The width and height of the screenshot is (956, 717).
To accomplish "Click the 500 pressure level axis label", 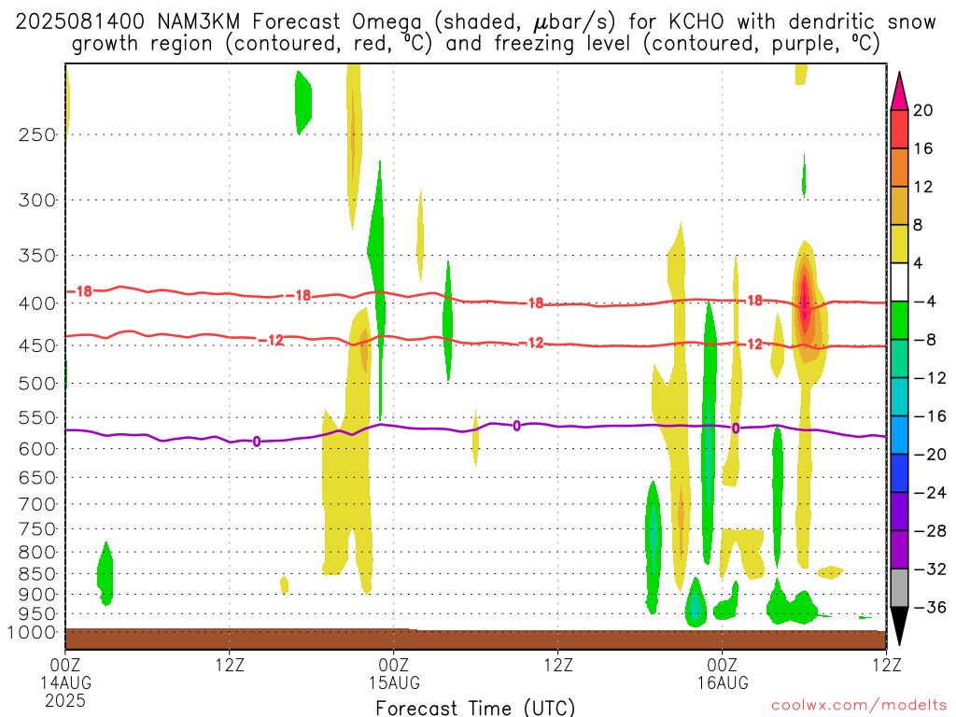I will point(37,384).
